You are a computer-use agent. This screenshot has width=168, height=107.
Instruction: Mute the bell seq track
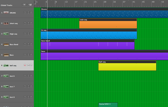28,65
